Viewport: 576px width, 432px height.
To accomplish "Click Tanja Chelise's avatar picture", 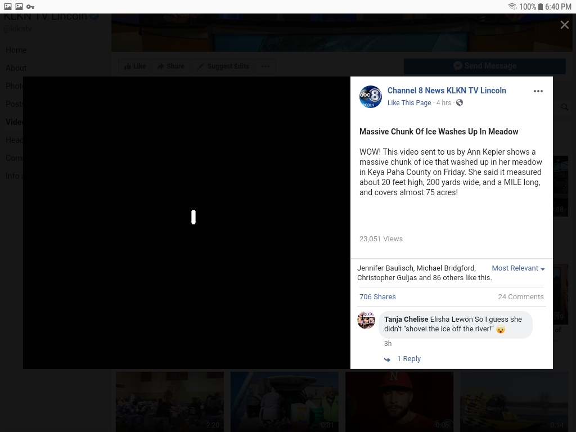I will coord(366,320).
